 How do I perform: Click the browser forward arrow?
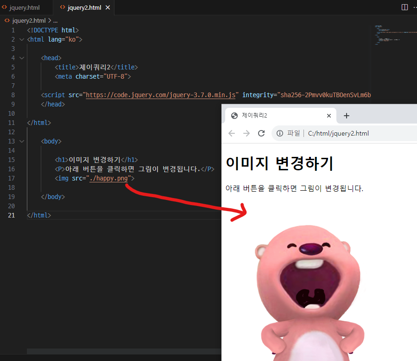tap(246, 133)
